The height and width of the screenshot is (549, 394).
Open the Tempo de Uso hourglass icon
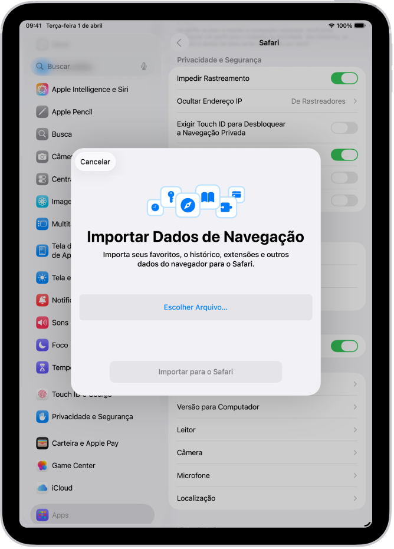(x=42, y=367)
